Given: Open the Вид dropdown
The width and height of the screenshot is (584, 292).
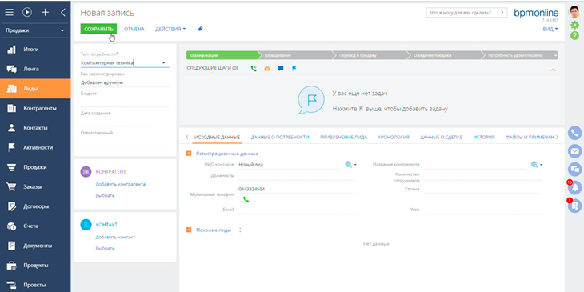Looking at the screenshot, I should [550, 29].
